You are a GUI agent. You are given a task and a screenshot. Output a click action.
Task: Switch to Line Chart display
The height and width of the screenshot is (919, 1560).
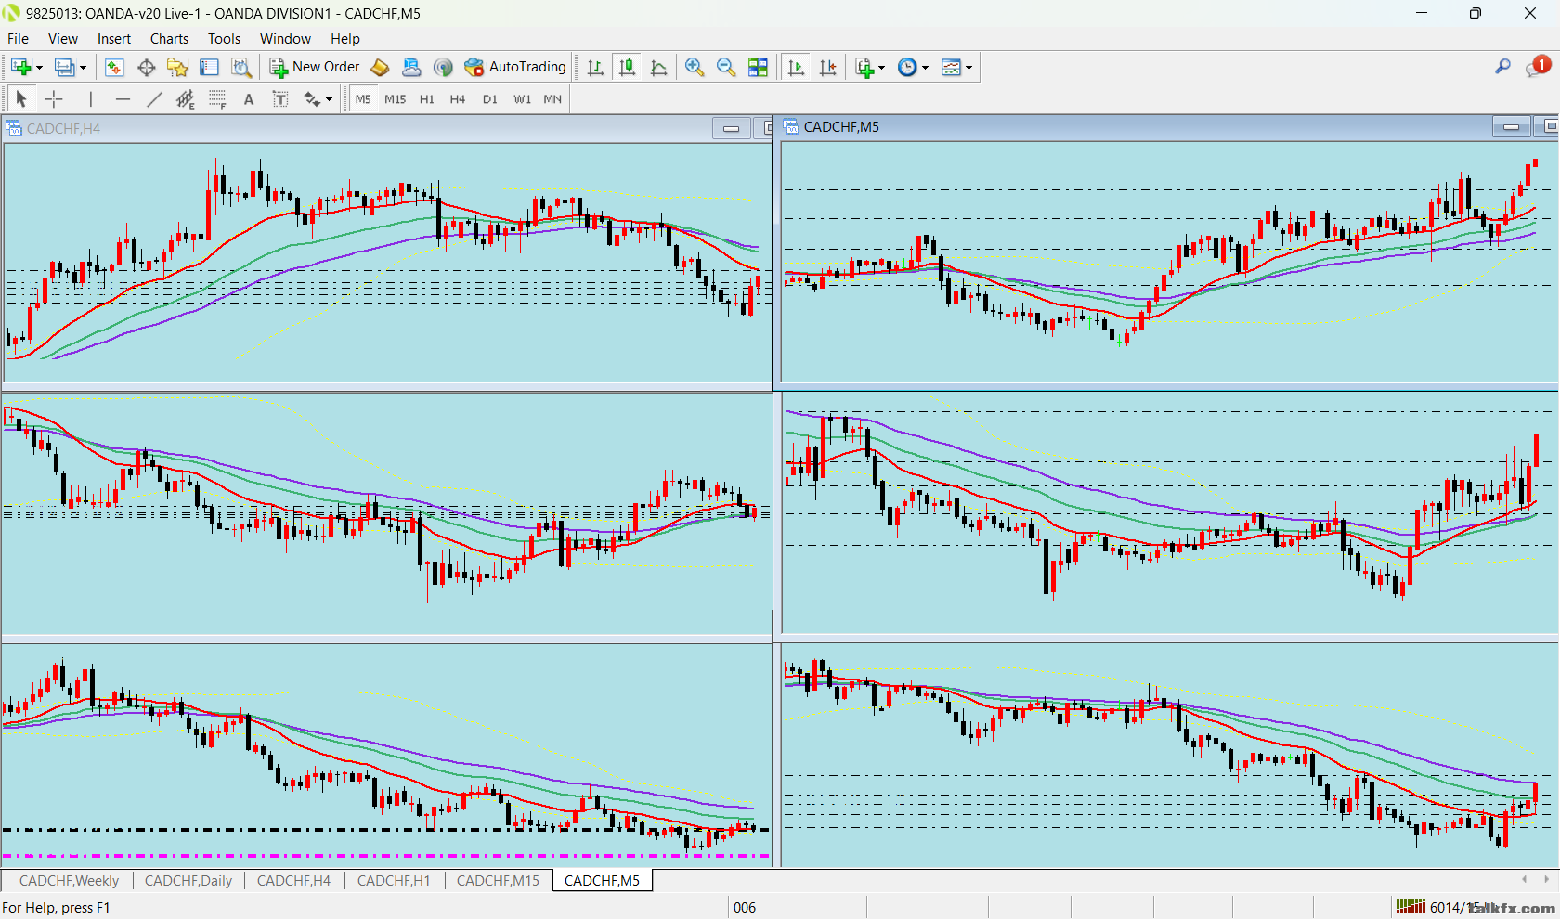tap(659, 67)
